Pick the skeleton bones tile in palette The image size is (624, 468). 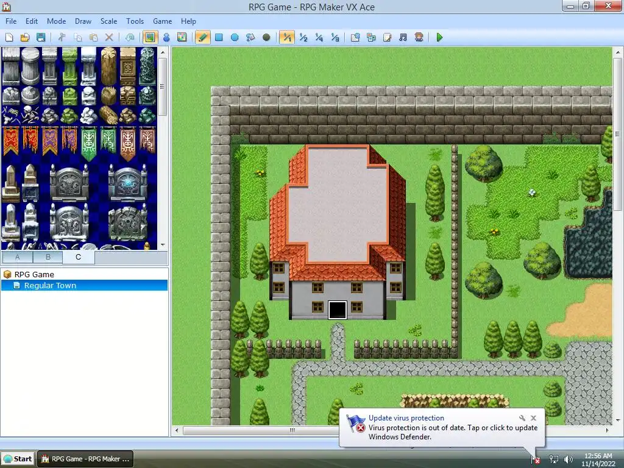(30, 115)
